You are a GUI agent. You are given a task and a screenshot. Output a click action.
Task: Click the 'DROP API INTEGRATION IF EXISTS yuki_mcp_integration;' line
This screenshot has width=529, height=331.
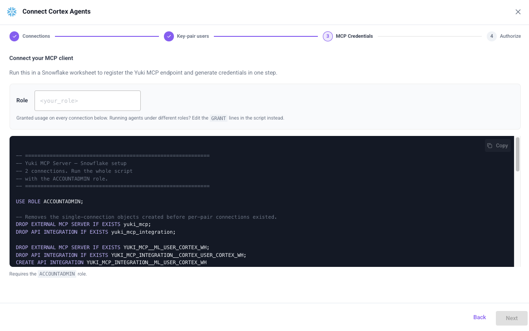pos(95,232)
